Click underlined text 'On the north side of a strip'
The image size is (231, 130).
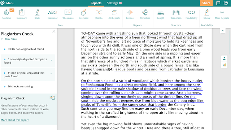click(x=104, y=81)
